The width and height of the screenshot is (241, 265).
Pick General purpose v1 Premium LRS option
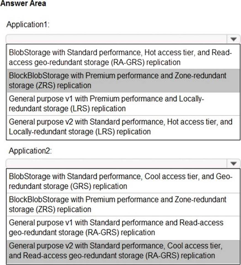point(120,104)
